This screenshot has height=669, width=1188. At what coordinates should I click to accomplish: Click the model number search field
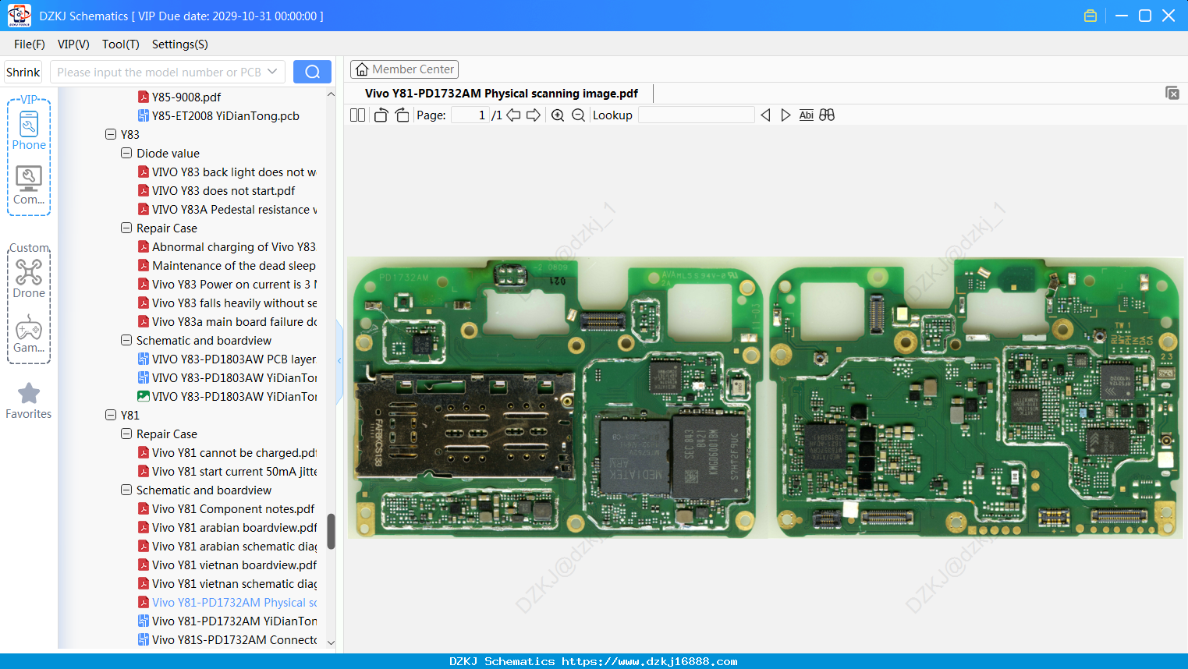[x=167, y=72]
